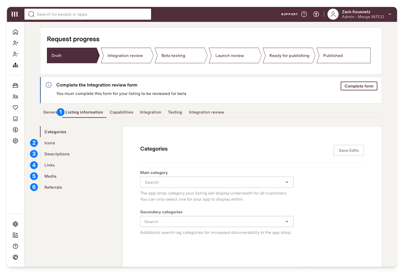
Task: Click the remove person icon in the sidebar
Action: coord(15,54)
